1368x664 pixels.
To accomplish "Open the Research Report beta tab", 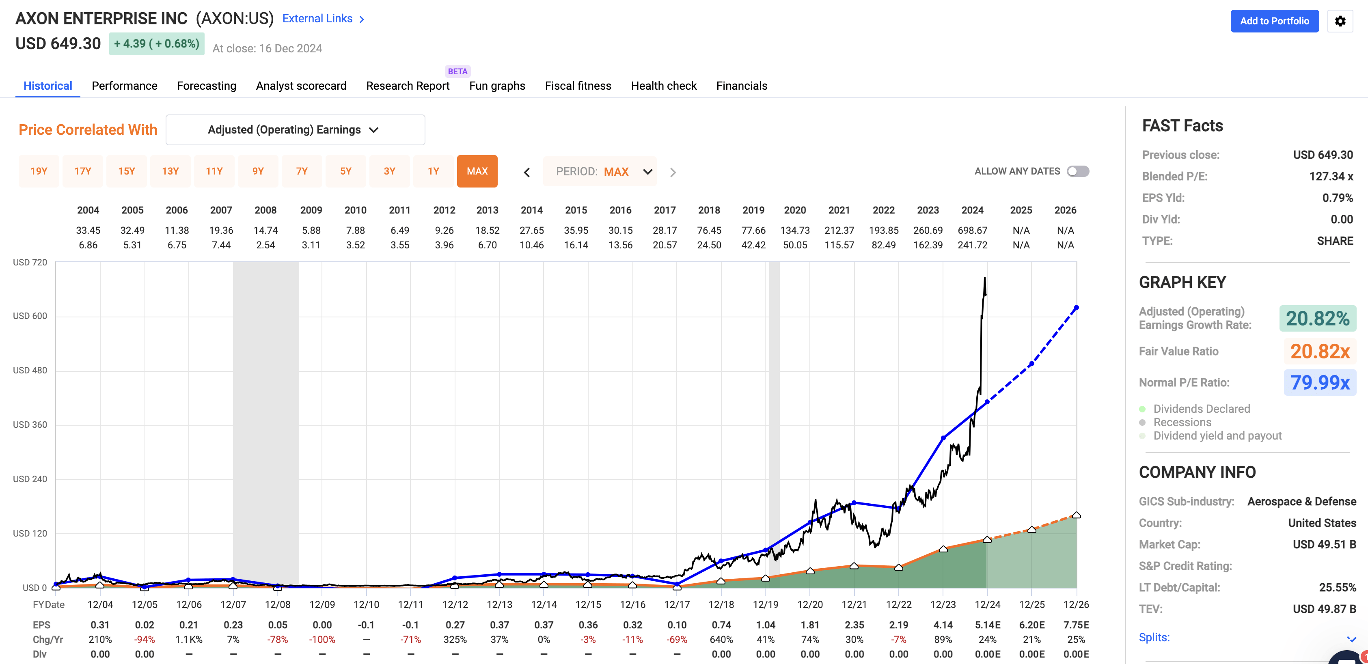I will (x=407, y=86).
